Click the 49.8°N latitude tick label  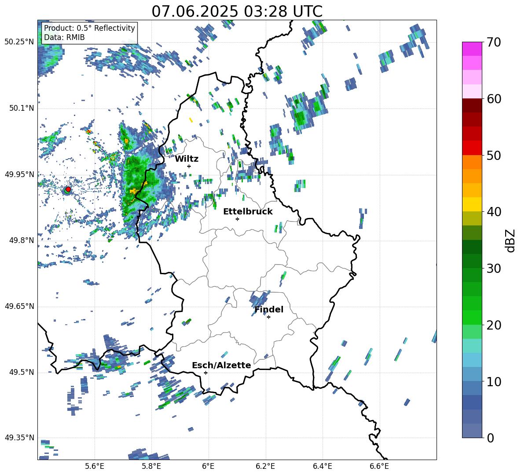22,240
